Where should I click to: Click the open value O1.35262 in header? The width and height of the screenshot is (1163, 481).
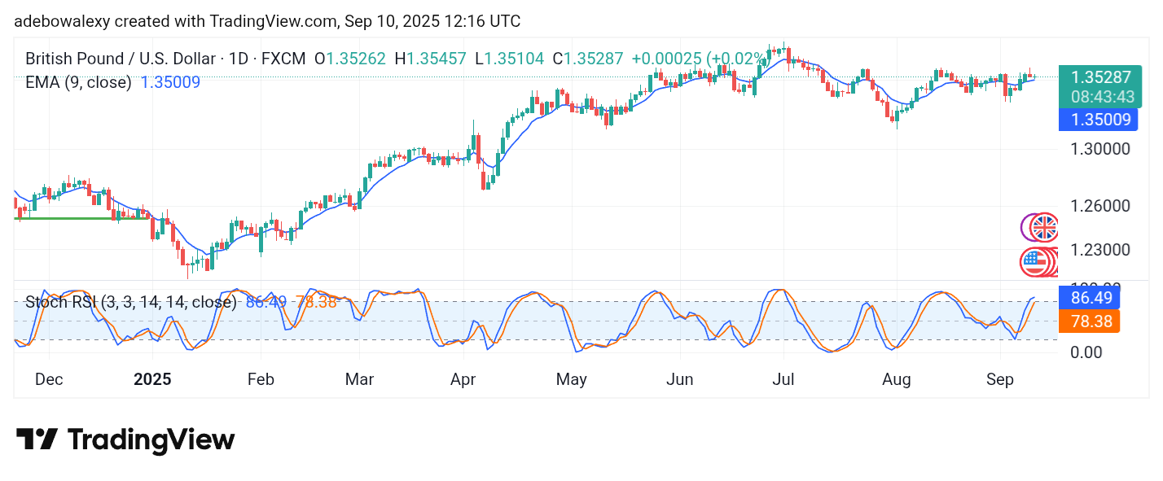click(x=352, y=59)
